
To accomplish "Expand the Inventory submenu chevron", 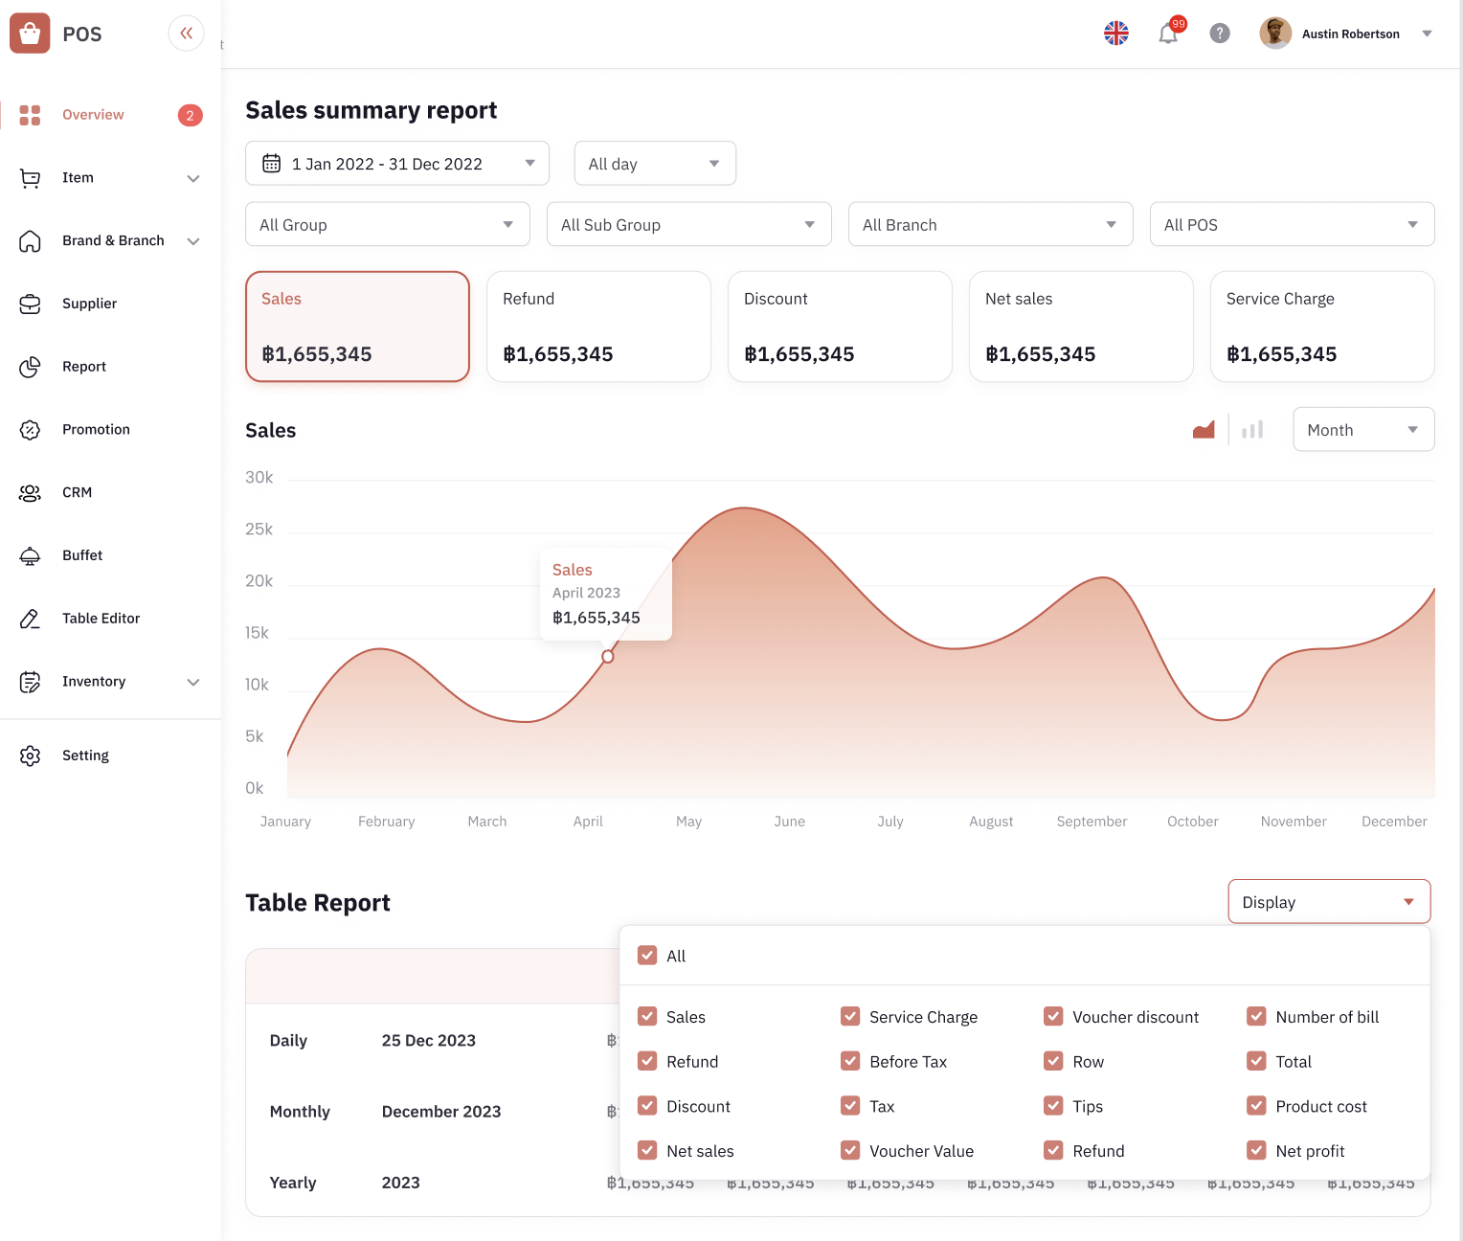I will pos(193,682).
